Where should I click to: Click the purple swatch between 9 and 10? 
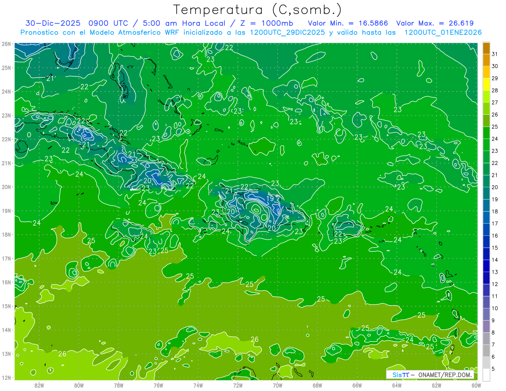[x=486, y=314]
